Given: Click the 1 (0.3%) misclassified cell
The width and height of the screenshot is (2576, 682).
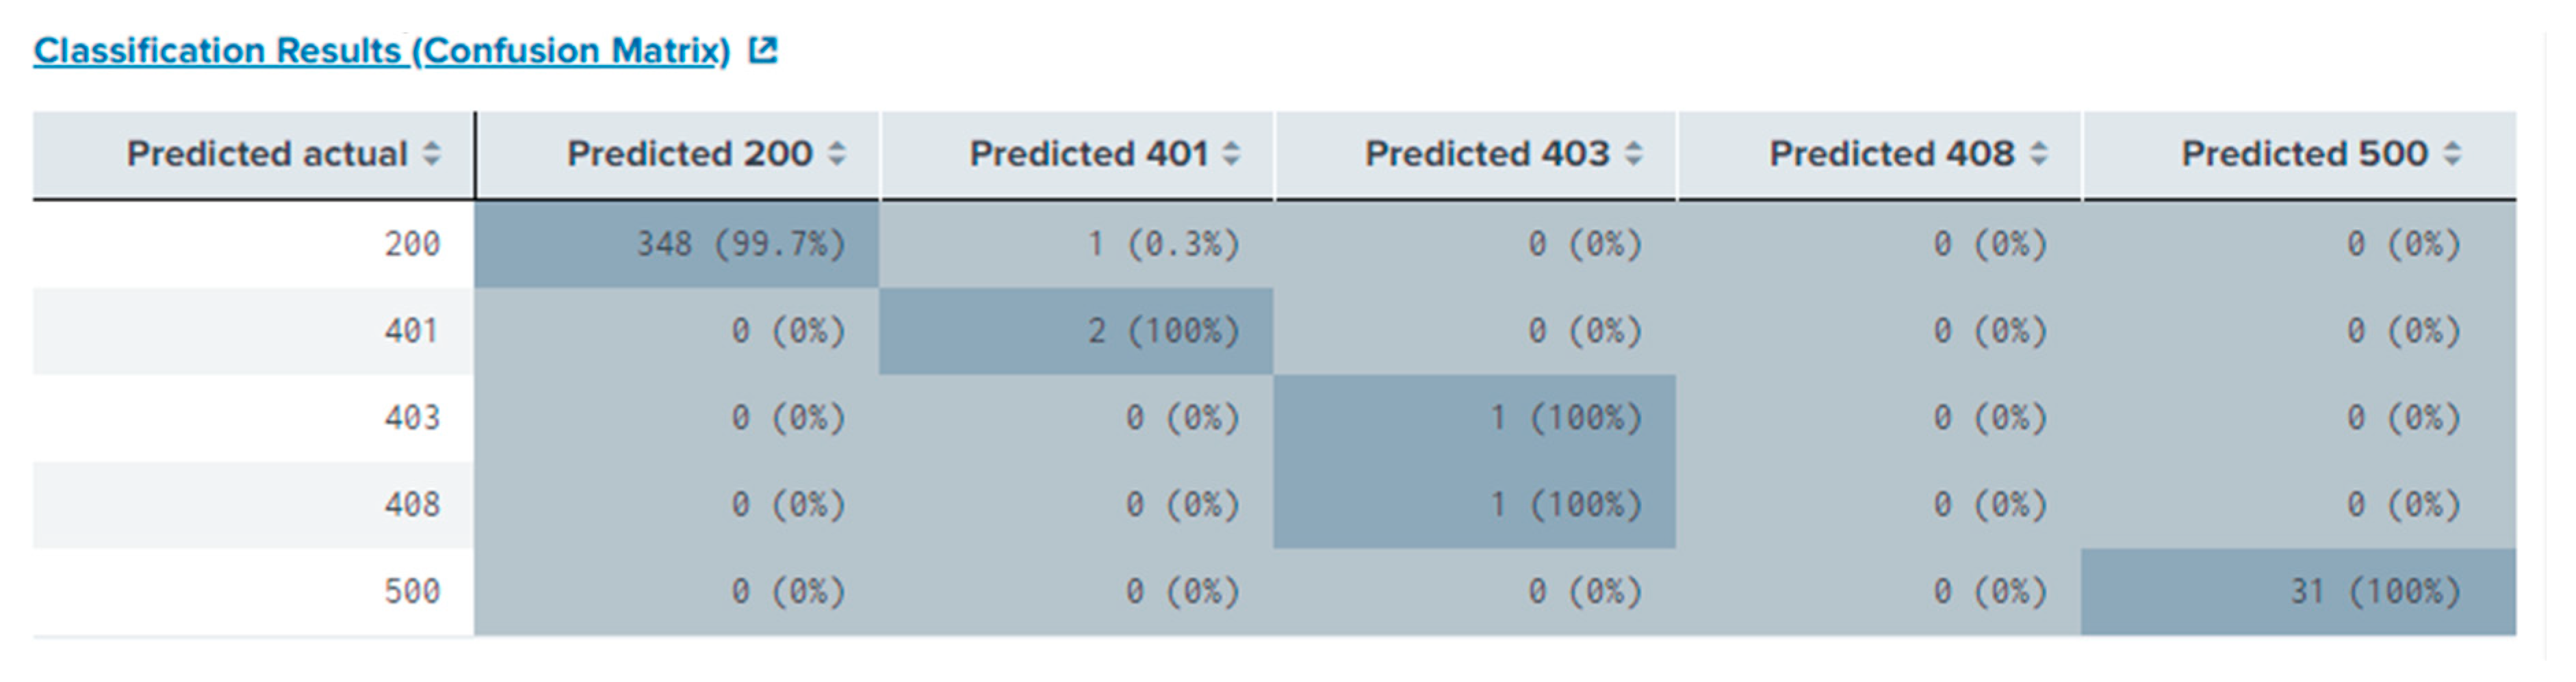Looking at the screenshot, I should coord(1163,244).
